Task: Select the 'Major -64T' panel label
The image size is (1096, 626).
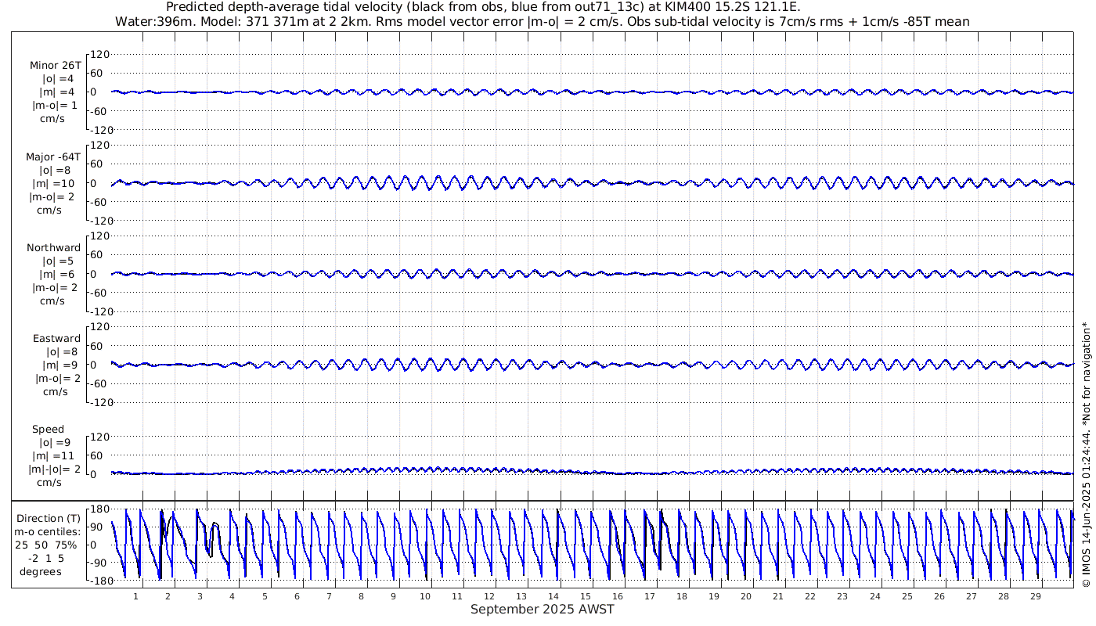Action: (52, 157)
